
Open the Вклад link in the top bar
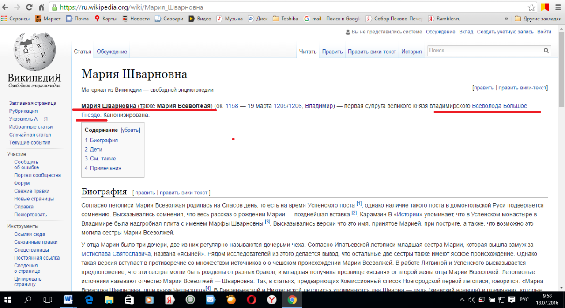pos(466,32)
